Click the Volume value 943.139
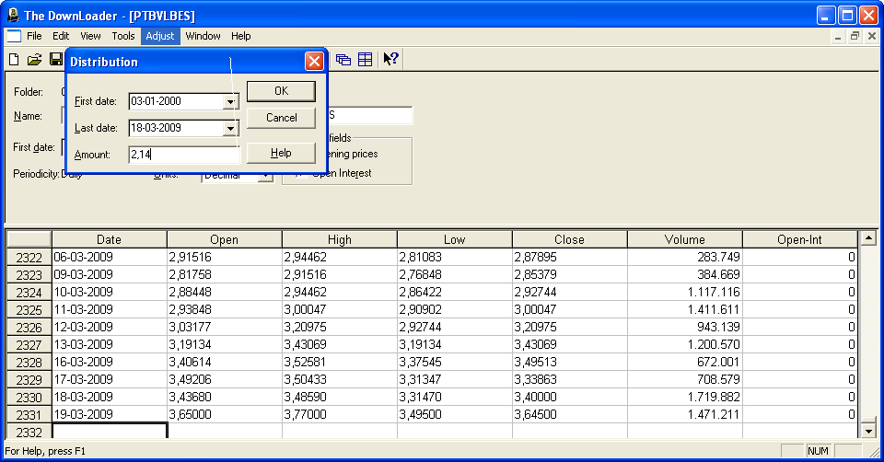The width and height of the screenshot is (884, 462). tap(684, 327)
